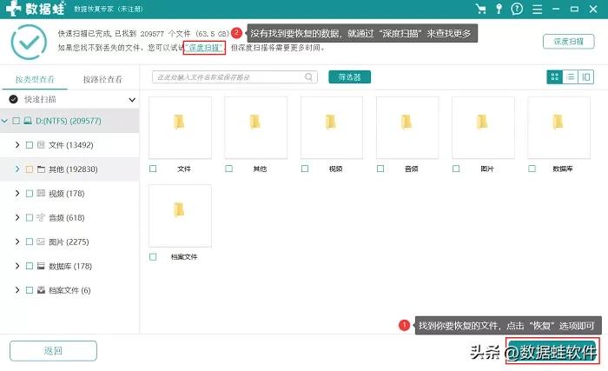
Task: Click the key registration icon
Action: tap(499, 9)
